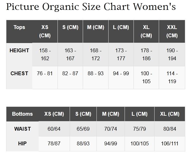The width and height of the screenshot is (191, 153).
Task: Select the 60/64 waist cell
Action: click(x=54, y=129)
